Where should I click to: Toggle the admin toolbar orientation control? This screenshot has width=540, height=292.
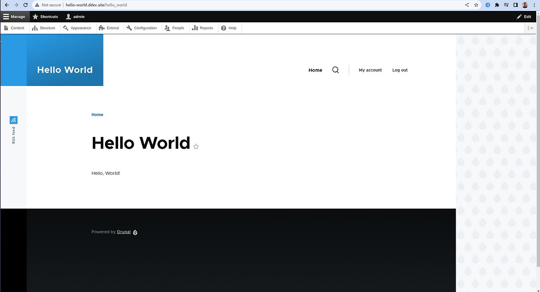530,28
